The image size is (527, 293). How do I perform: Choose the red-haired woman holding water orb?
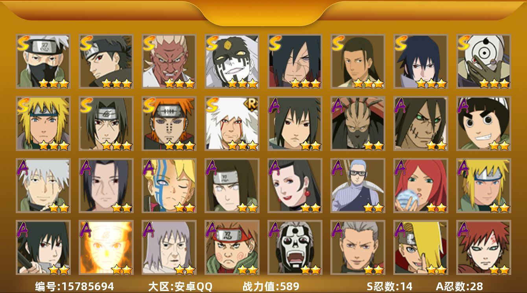coord(421,185)
